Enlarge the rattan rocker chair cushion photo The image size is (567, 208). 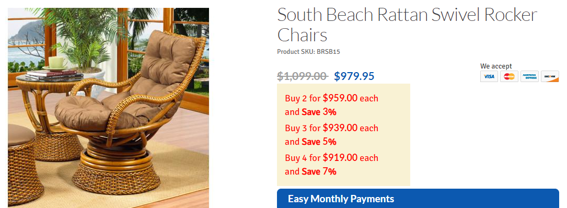(109, 108)
